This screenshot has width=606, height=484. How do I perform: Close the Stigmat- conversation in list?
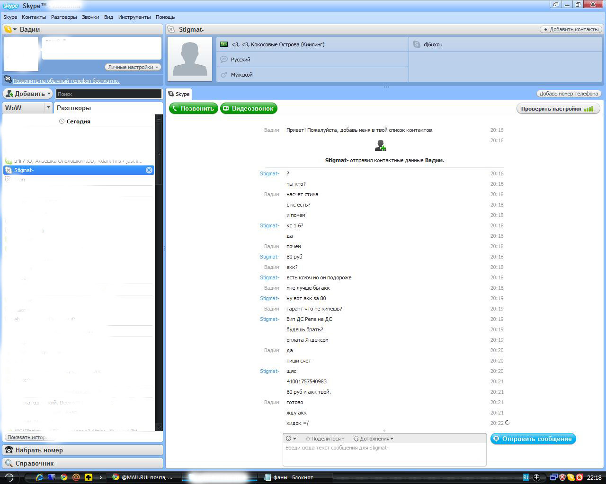coord(149,170)
